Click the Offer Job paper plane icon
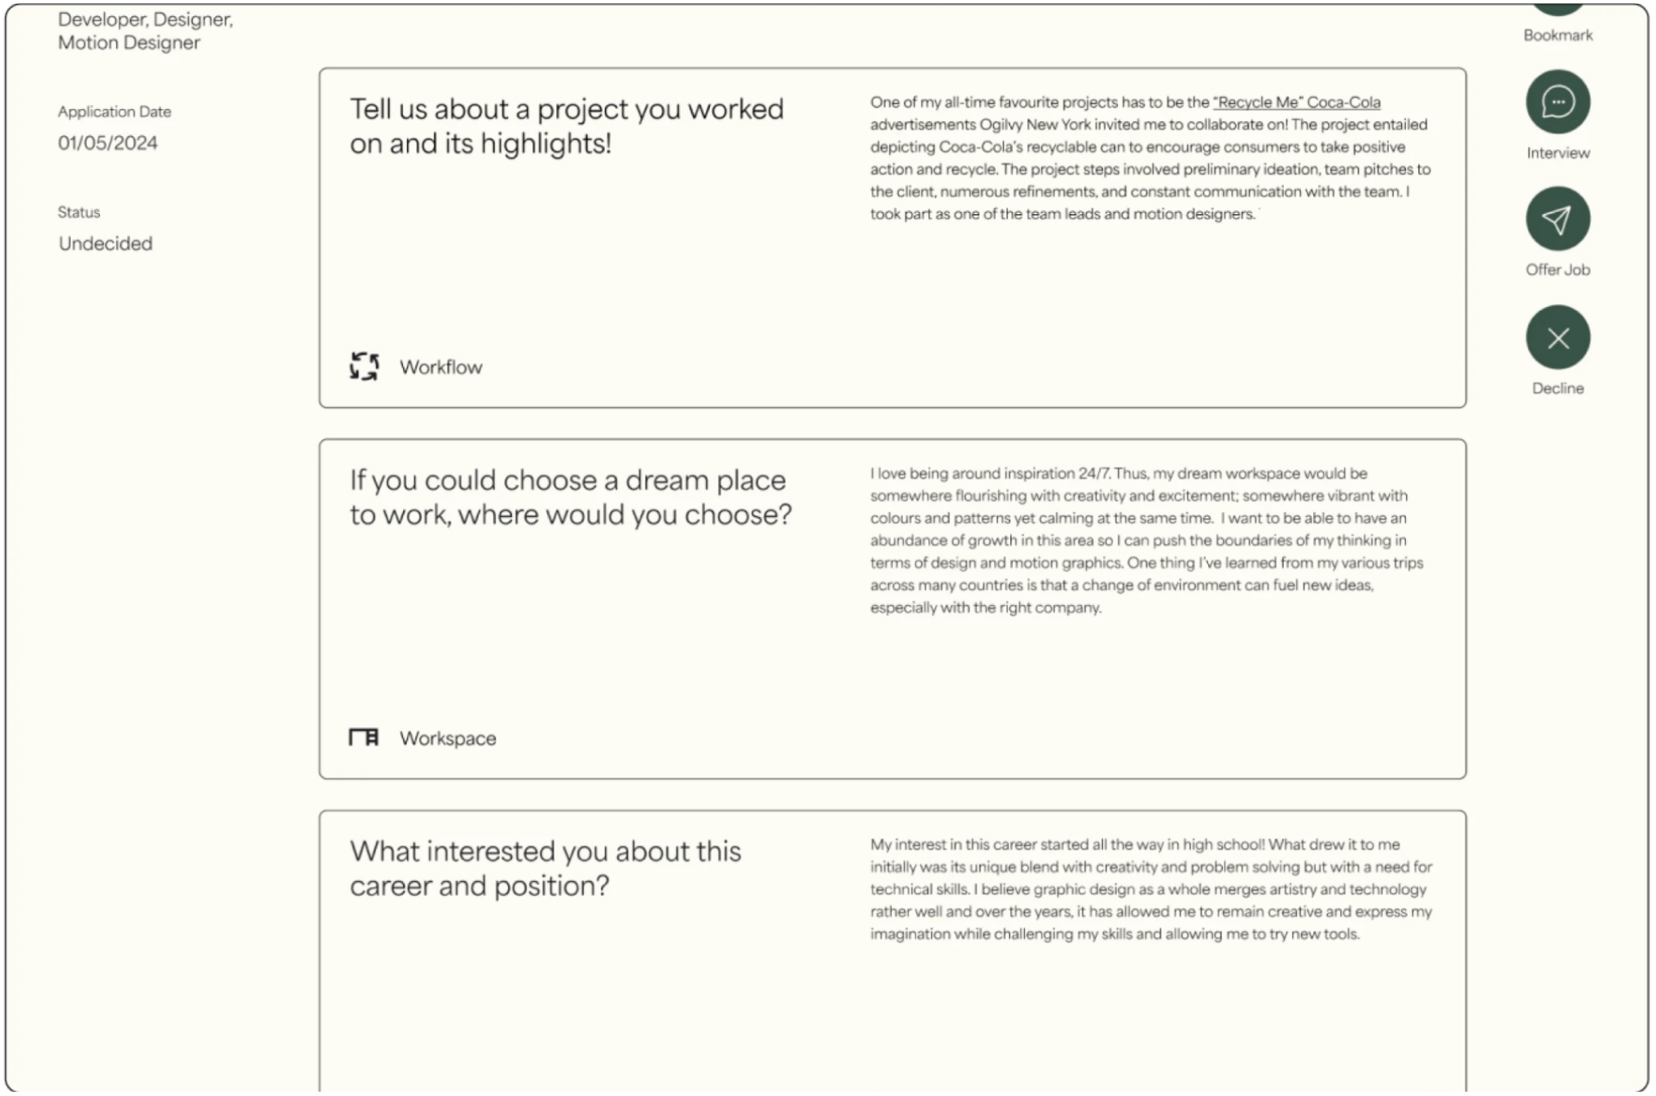This screenshot has height=1096, width=1656. (x=1557, y=219)
